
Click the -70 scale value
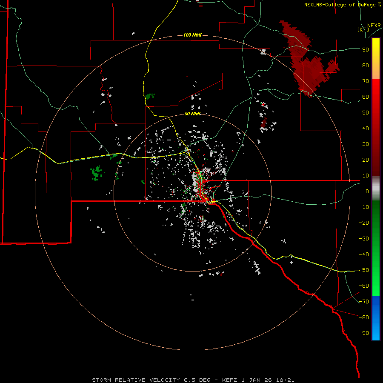[x=364, y=302]
